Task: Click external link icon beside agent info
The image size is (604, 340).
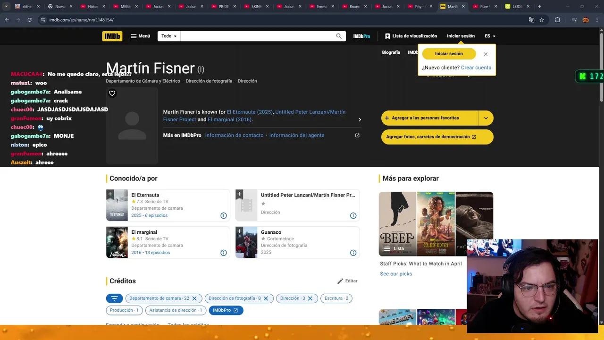Action: (357, 136)
